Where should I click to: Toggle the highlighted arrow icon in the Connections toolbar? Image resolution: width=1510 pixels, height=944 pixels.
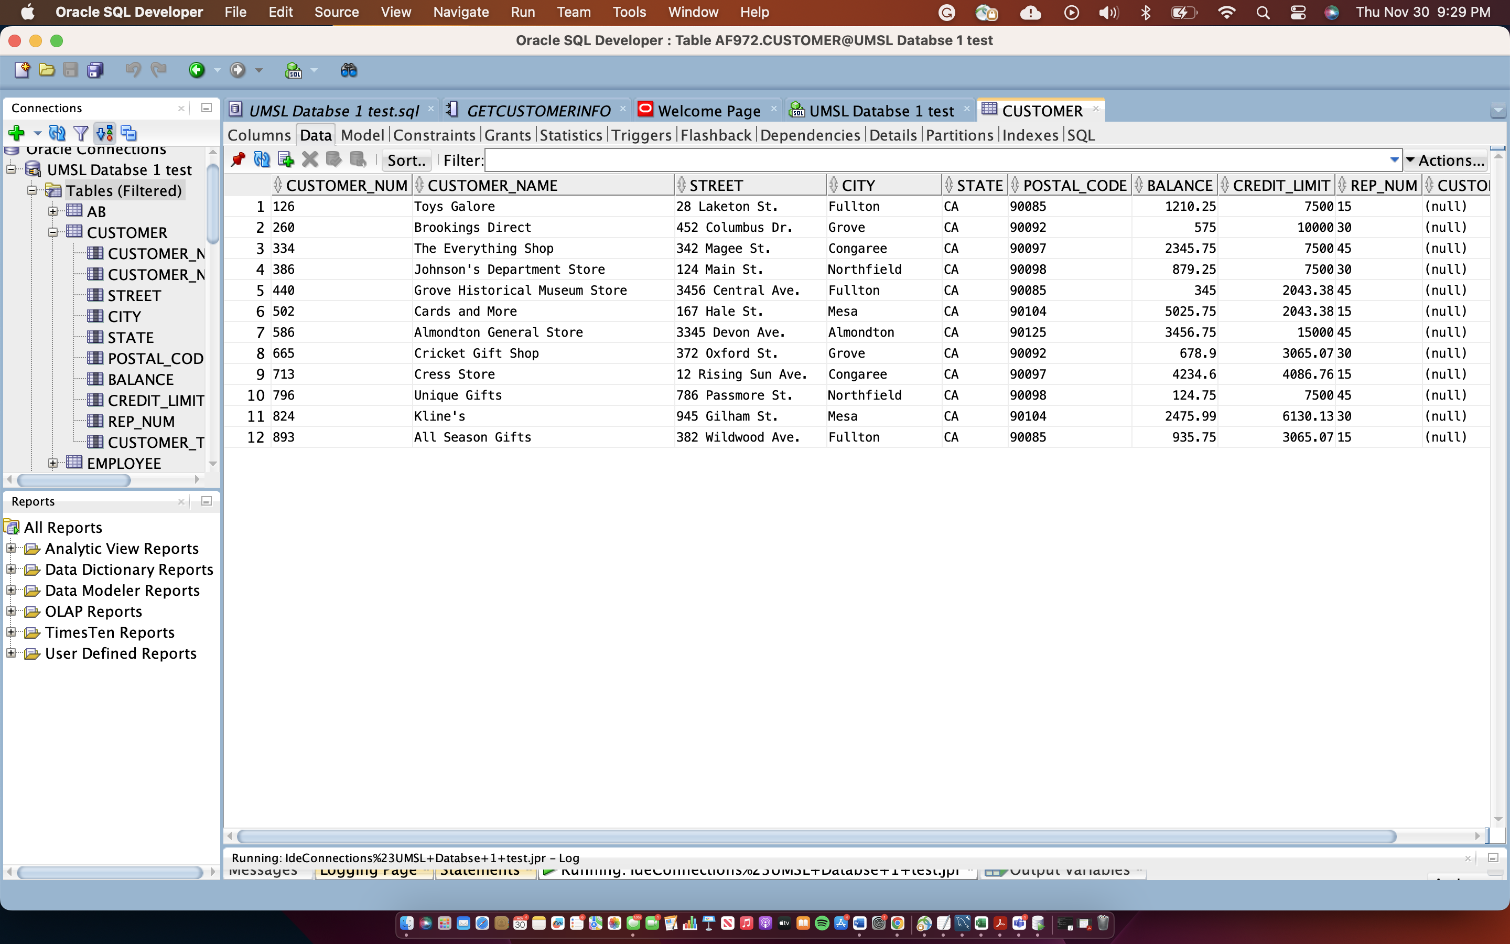pyautogui.click(x=105, y=133)
